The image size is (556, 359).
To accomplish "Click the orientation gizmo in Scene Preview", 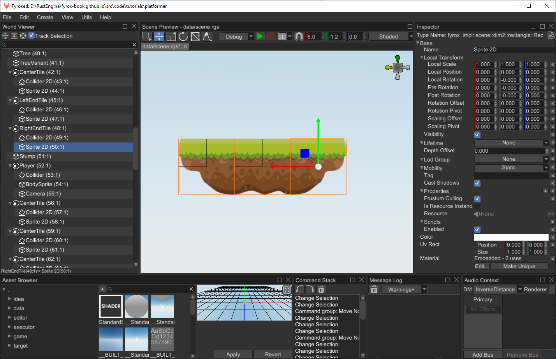I will point(398,67).
